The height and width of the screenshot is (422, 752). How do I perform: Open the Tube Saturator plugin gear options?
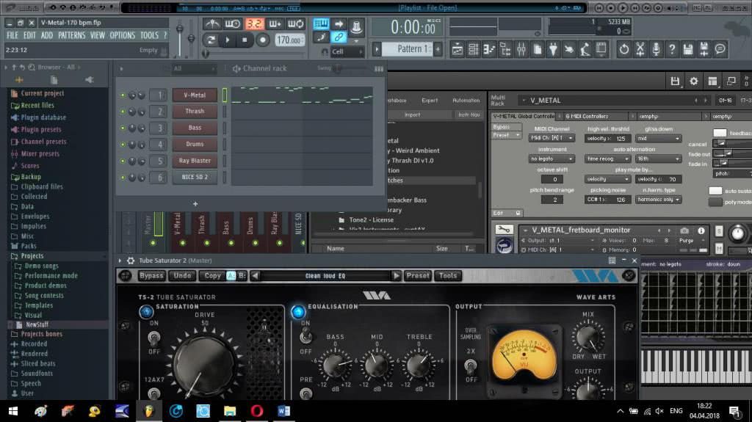pyautogui.click(x=131, y=261)
